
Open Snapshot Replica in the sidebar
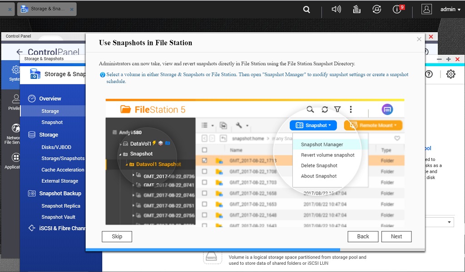click(61, 206)
